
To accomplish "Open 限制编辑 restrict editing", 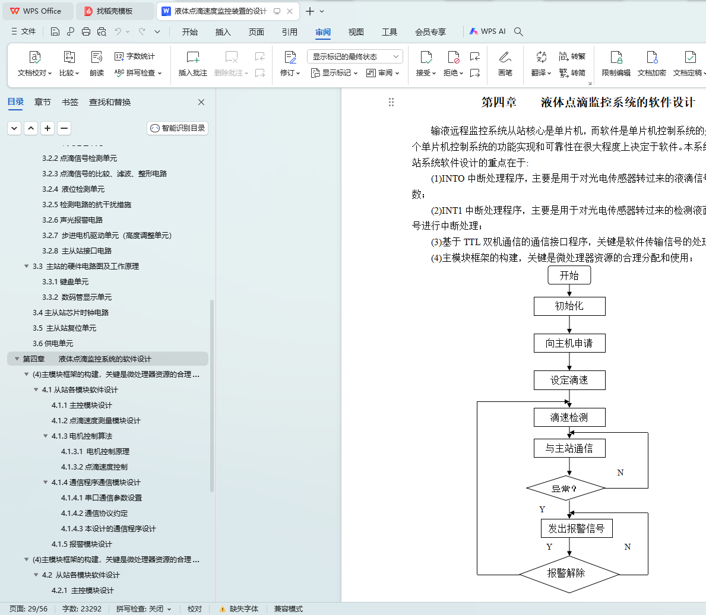I will [x=616, y=63].
